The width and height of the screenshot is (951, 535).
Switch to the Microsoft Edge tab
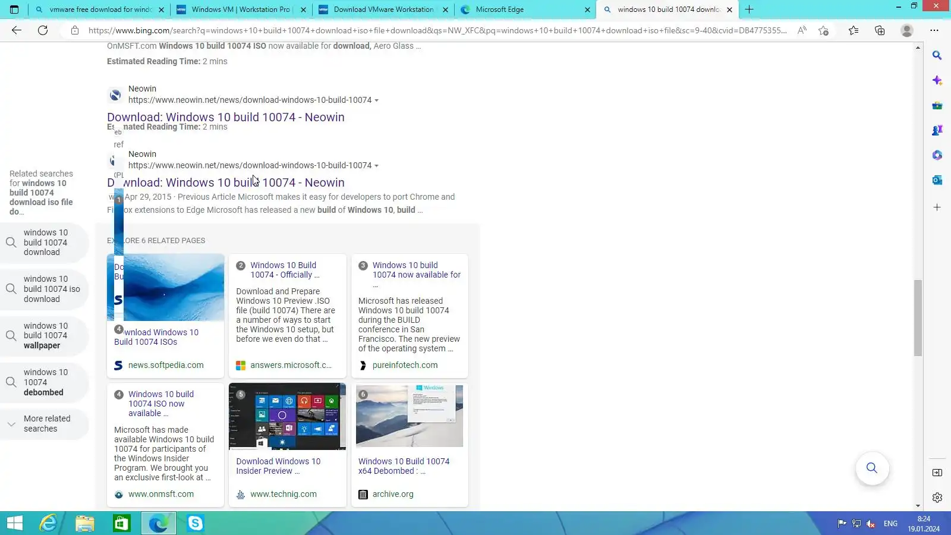click(525, 10)
